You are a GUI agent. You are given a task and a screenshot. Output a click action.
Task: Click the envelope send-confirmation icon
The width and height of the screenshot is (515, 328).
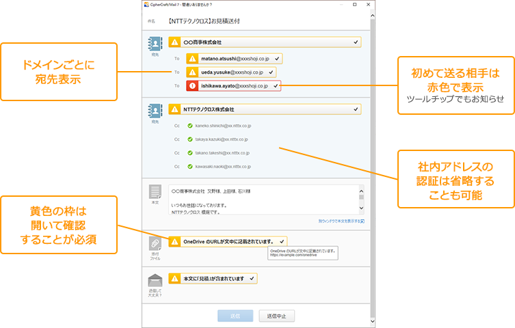155,280
